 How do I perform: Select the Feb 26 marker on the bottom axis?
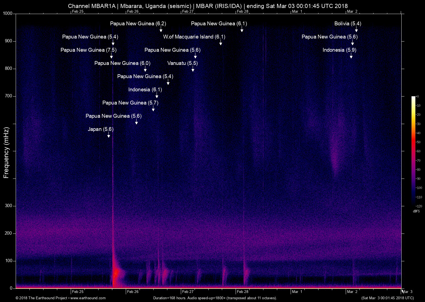tap(133, 292)
